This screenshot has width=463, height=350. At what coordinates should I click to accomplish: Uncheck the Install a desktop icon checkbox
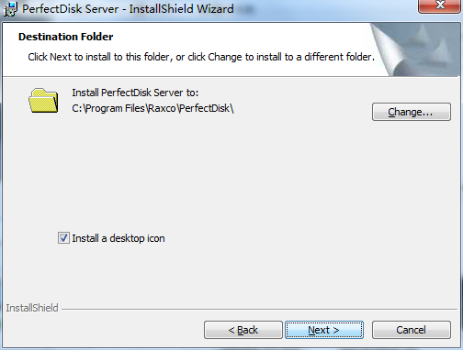click(x=63, y=238)
